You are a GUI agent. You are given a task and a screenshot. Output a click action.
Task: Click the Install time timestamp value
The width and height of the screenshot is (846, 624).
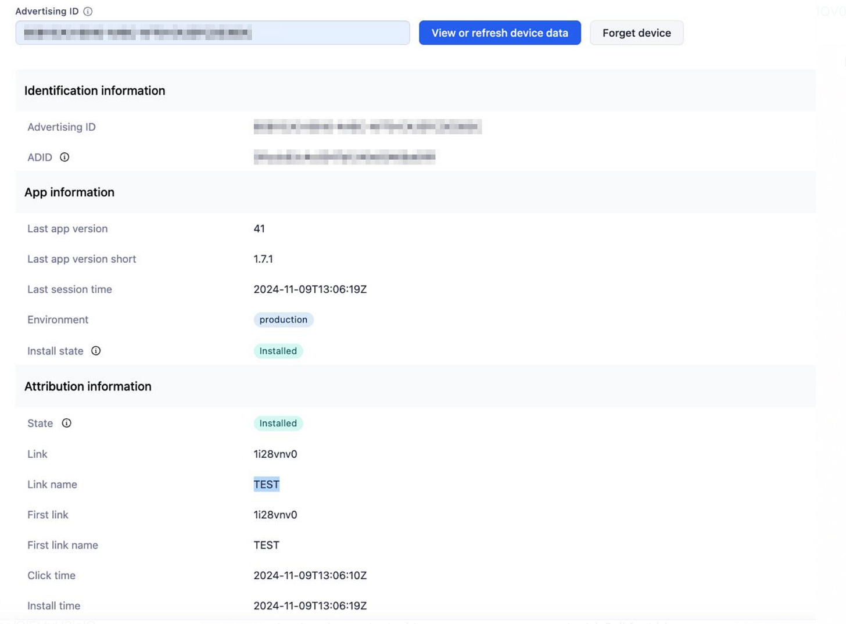click(x=310, y=605)
